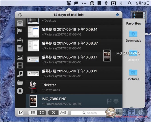
Task: Select the Downloads arrow filter icon
Action: pyautogui.click(x=20, y=91)
